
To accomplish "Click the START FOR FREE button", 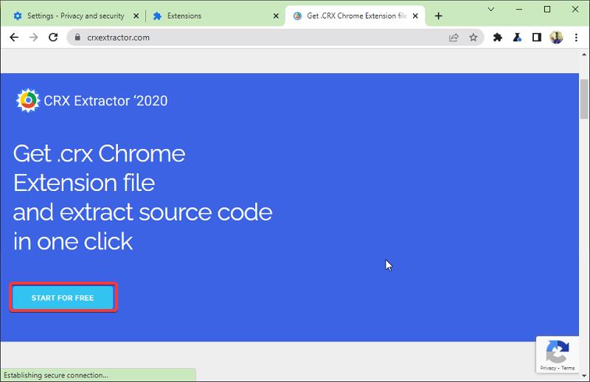I will [63, 298].
